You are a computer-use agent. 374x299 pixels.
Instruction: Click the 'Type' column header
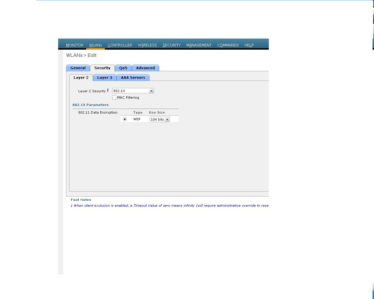pos(138,112)
